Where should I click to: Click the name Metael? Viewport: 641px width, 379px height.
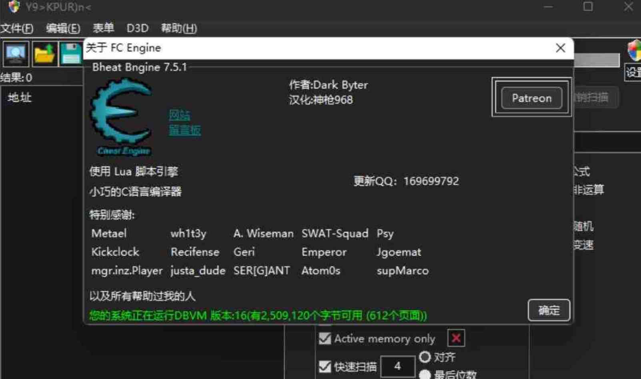click(x=109, y=233)
